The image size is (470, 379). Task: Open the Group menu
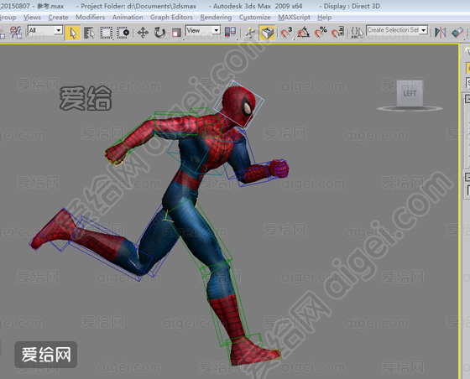coord(8,18)
